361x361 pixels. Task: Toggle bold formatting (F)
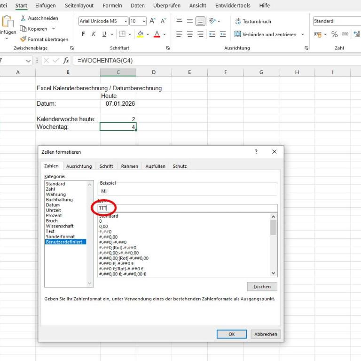click(x=83, y=34)
